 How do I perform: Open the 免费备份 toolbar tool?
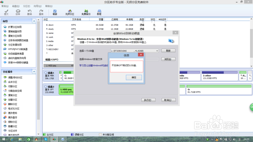86,12
